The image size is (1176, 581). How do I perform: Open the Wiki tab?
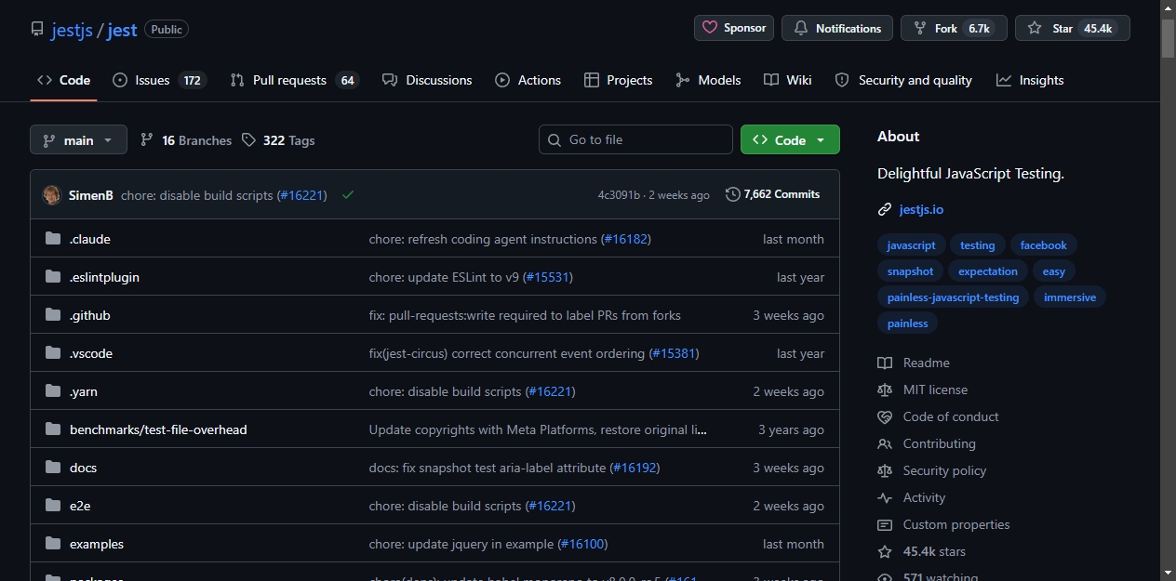coord(788,80)
